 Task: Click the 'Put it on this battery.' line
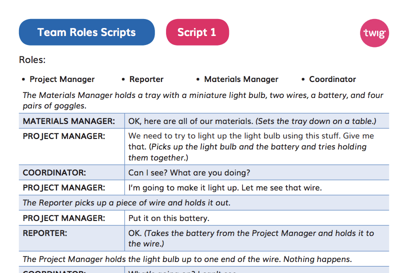tap(169, 218)
